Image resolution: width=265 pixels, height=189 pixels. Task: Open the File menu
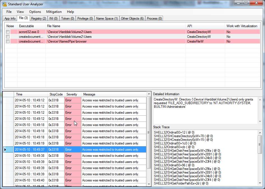[x=9, y=12]
